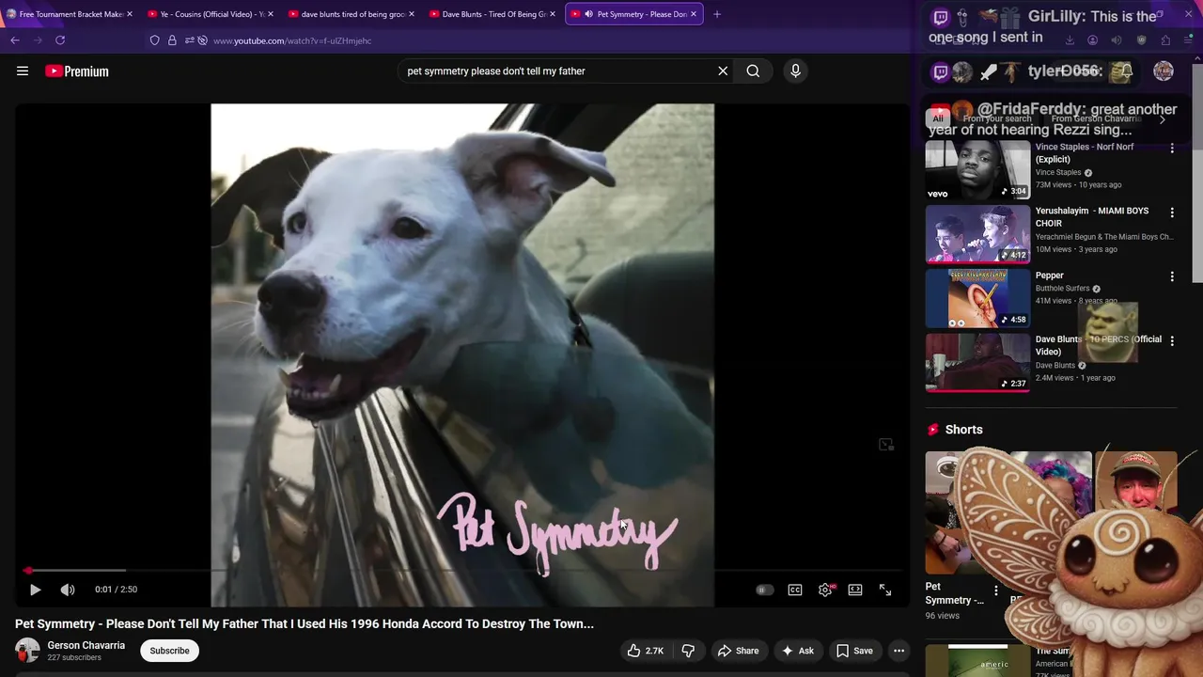Reload the page with the refresh icon
1203x677 pixels.
60,40
